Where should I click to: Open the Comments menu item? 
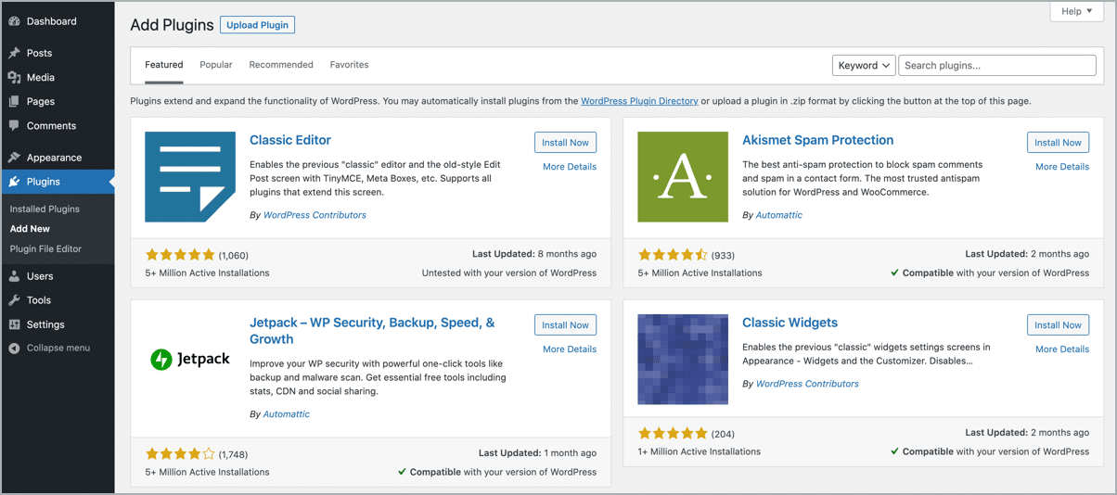coord(58,126)
